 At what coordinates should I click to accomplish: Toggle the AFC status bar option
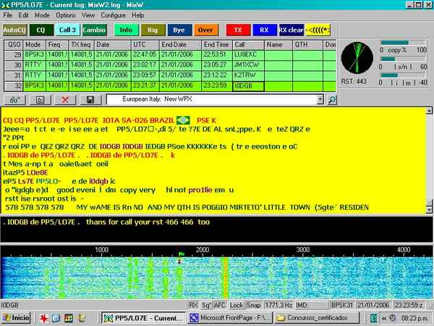point(220,305)
